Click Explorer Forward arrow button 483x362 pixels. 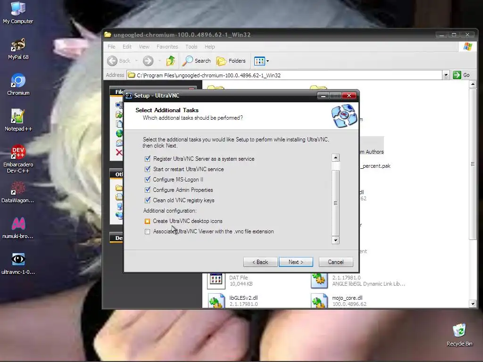click(148, 61)
